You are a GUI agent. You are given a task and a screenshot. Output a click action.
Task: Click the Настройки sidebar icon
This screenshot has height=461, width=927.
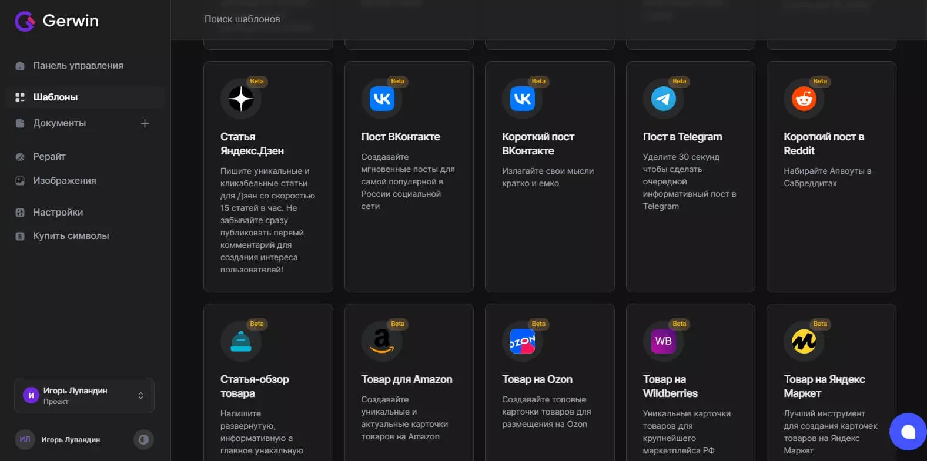(x=20, y=213)
